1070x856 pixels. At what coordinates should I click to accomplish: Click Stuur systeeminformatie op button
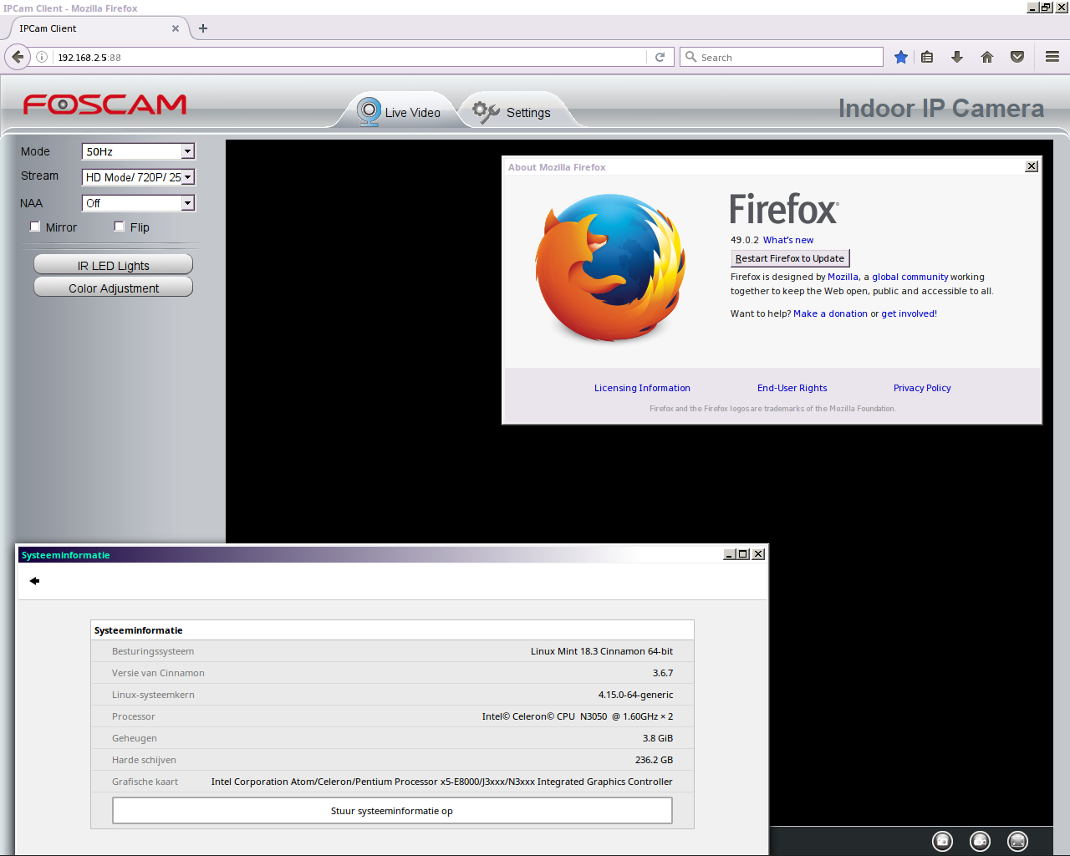pos(392,811)
